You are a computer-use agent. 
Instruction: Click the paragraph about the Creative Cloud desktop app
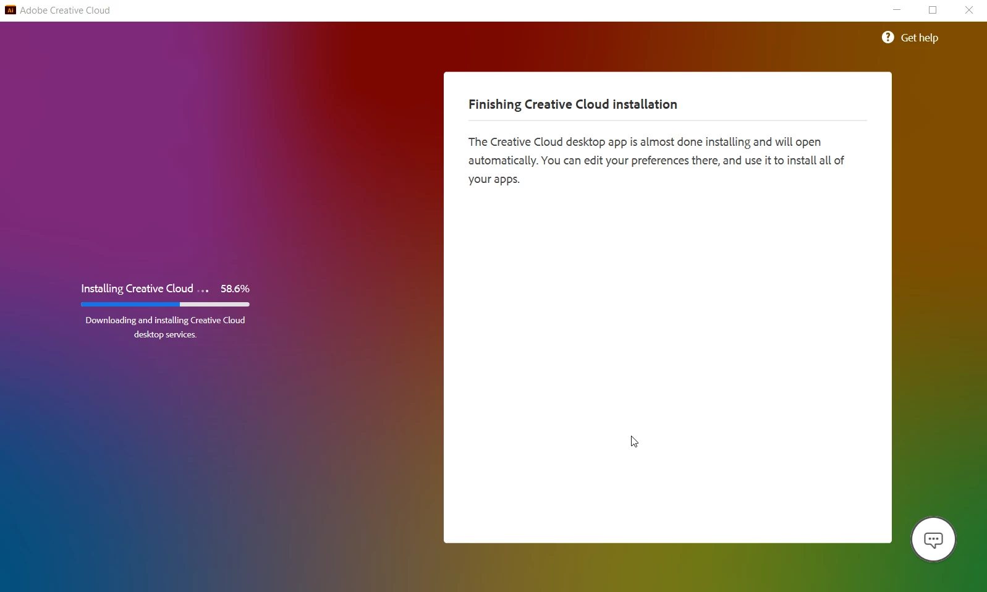click(656, 161)
